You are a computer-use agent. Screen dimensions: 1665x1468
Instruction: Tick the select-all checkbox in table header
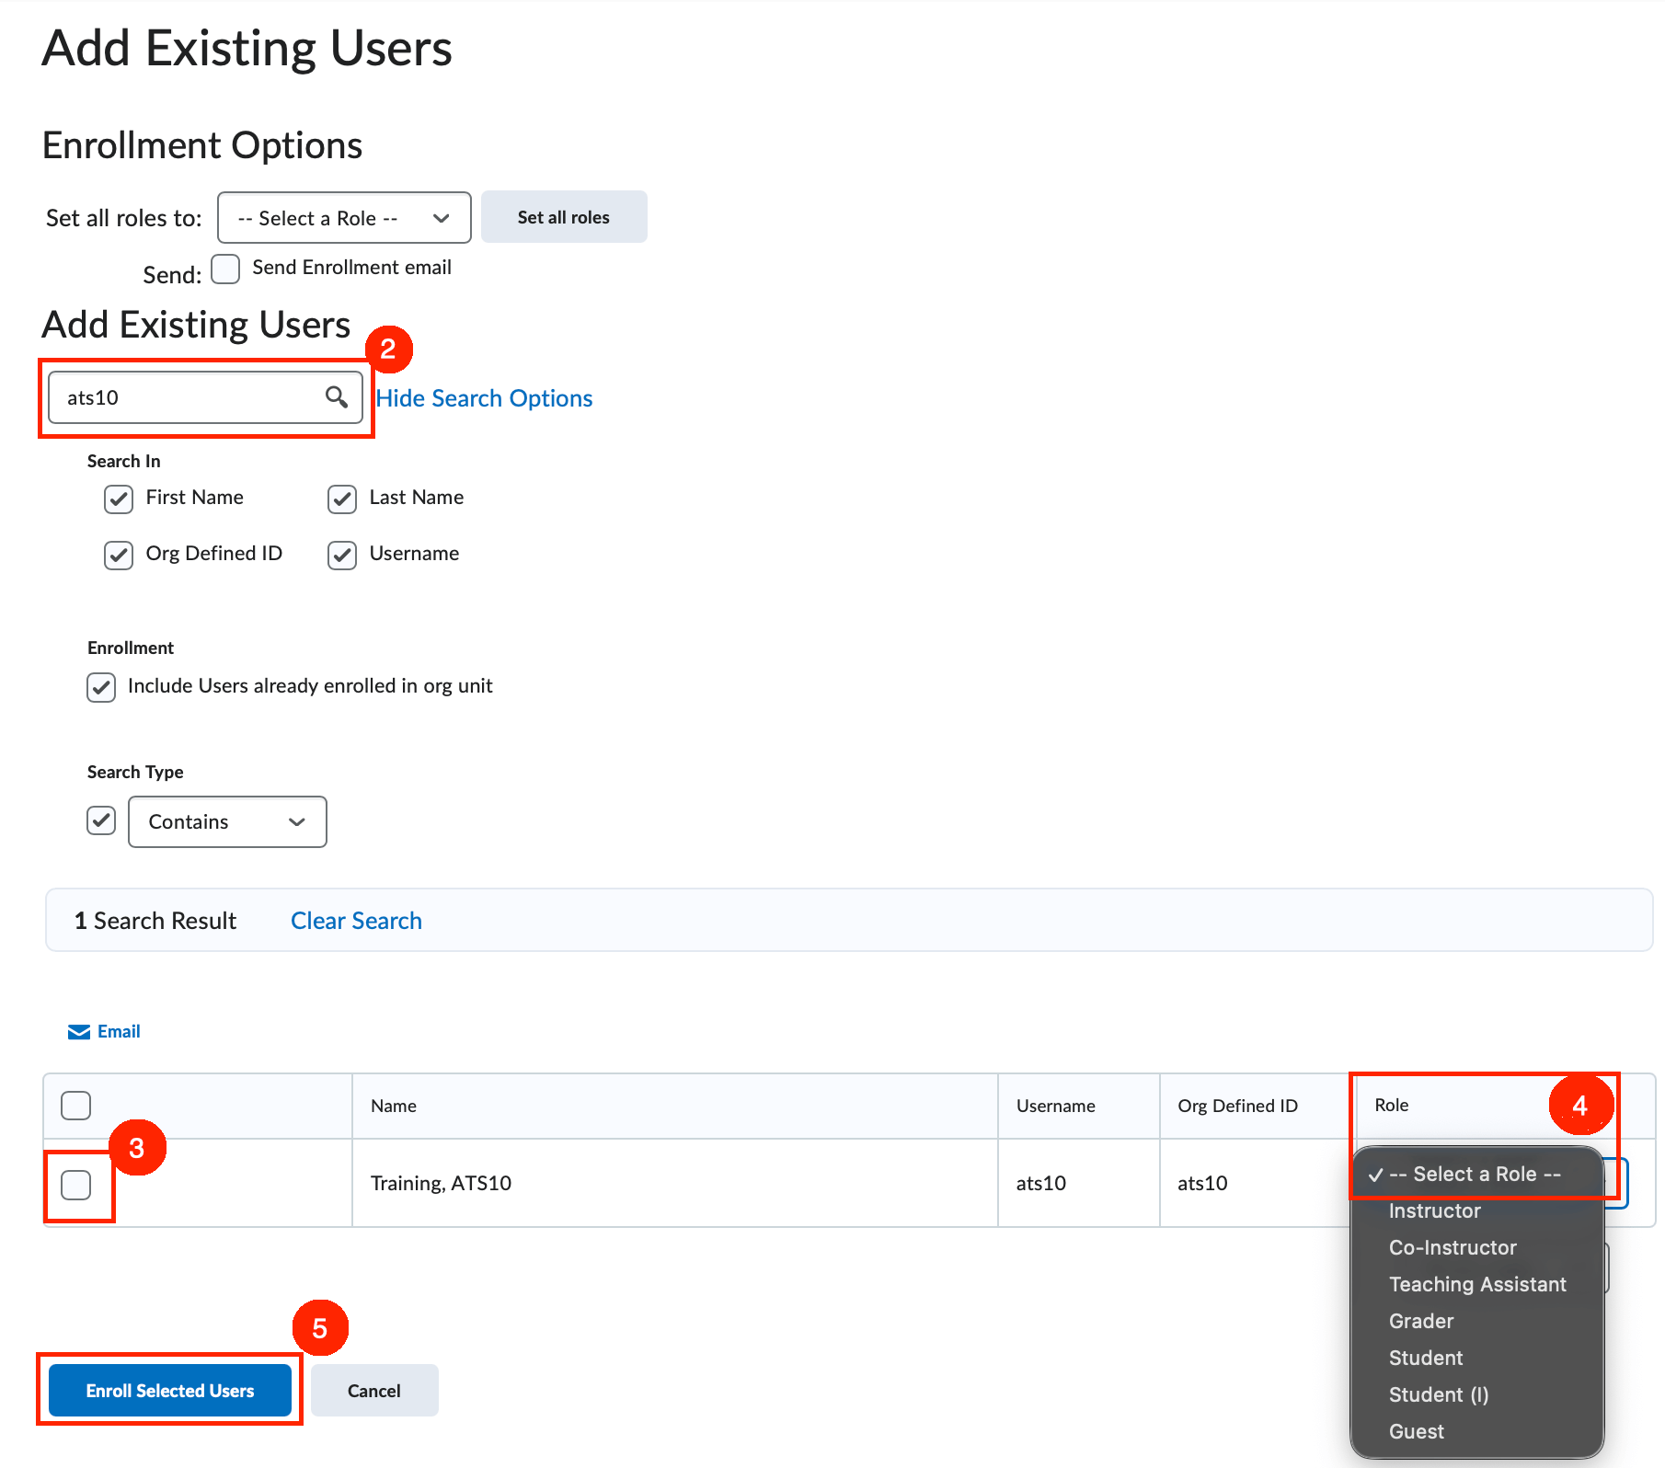(x=76, y=1105)
